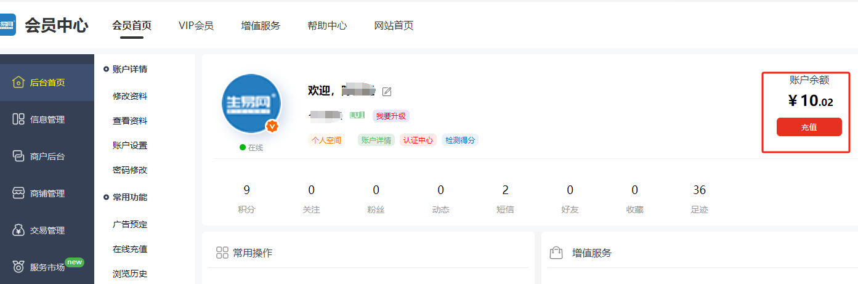Open the 个人空间 link

tap(326, 140)
